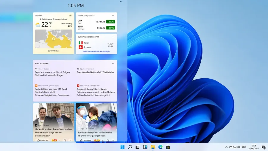Bookmark the Touristen-Testpflicht article
This screenshot has height=151, width=268.
click(x=108, y=140)
